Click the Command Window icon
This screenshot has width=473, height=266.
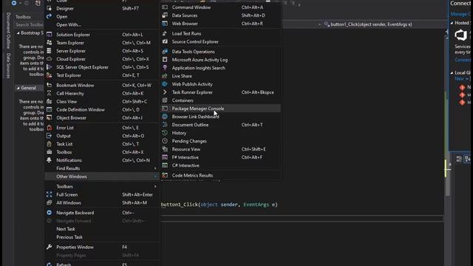click(x=165, y=7)
